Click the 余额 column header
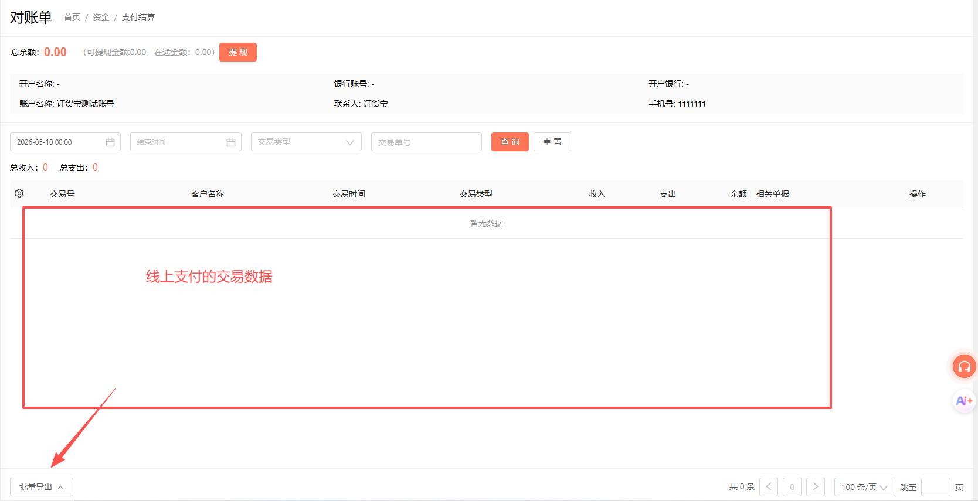This screenshot has width=978, height=501. coord(739,194)
